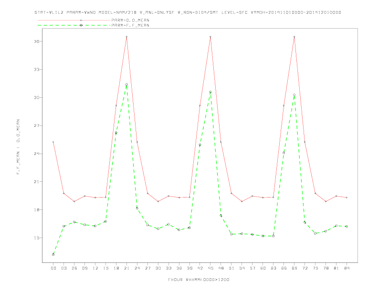Click the x-axis tick label 21
The image size is (378, 292).
coord(126,268)
